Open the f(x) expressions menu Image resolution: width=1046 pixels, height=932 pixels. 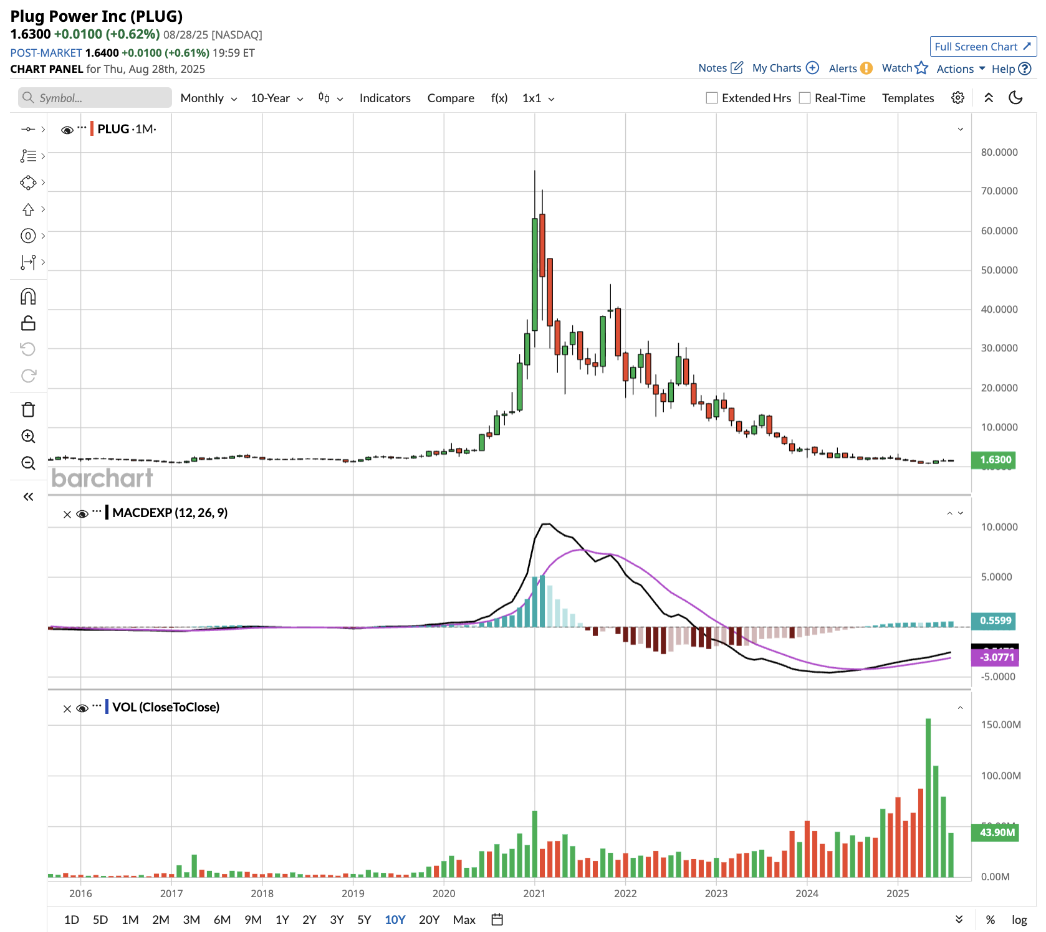(499, 98)
